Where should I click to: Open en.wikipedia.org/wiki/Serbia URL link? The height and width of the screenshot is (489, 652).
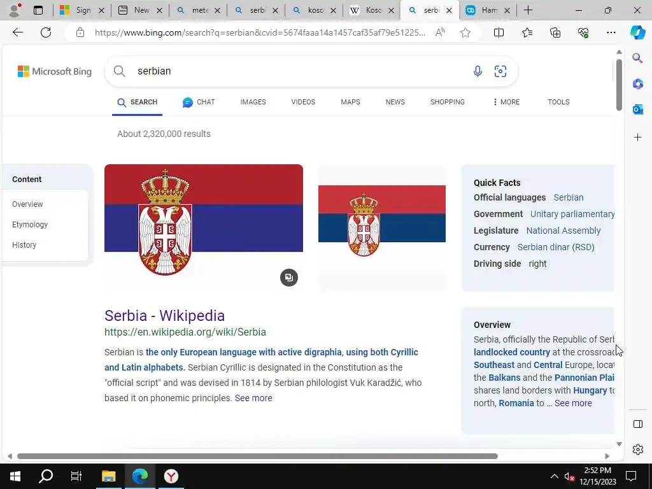point(185,332)
